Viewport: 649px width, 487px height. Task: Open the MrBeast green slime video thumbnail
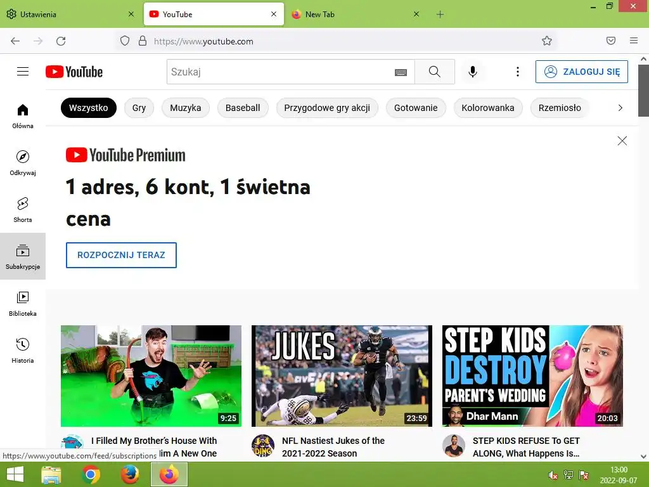click(151, 376)
